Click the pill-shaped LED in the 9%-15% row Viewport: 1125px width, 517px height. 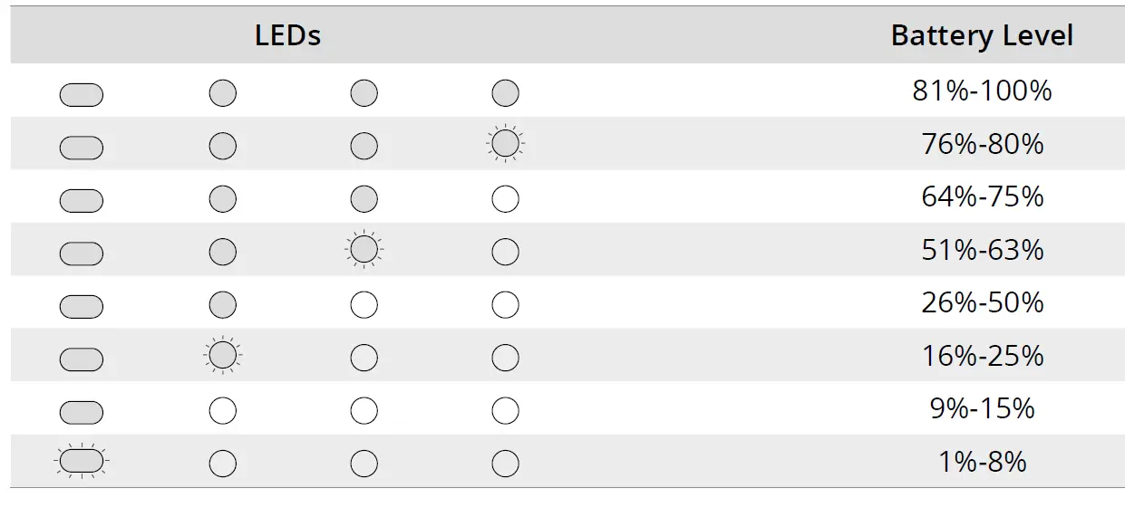point(82,413)
